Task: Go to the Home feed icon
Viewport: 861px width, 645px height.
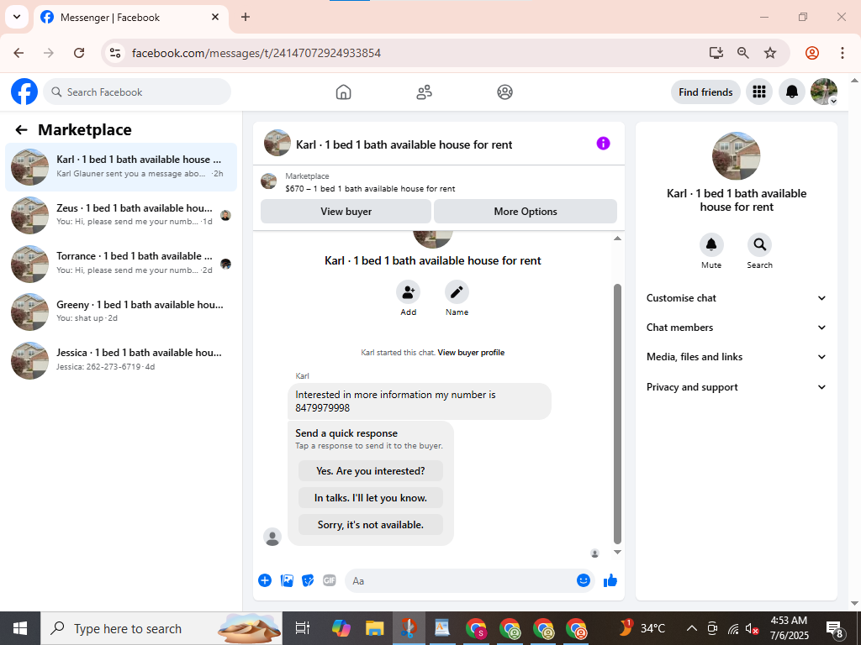Action: (343, 92)
